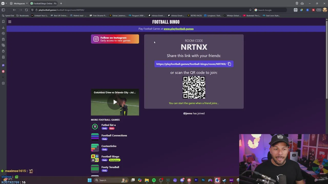Bookmark this page from address bar

250,10
